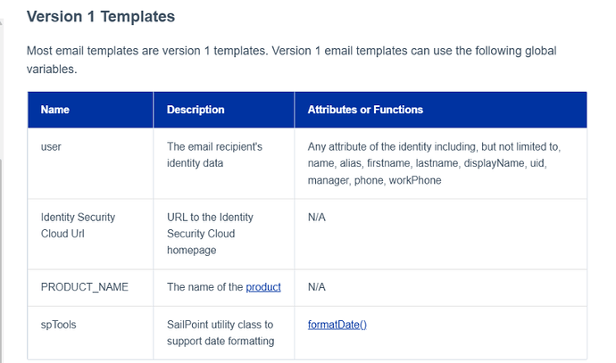The width and height of the screenshot is (616, 363).
Task: Click the Attributes or Functions header
Action: pos(365,110)
